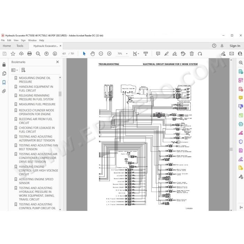Collapse the right tools pane arrow
The height and width of the screenshot is (244, 244).
click(x=241, y=207)
